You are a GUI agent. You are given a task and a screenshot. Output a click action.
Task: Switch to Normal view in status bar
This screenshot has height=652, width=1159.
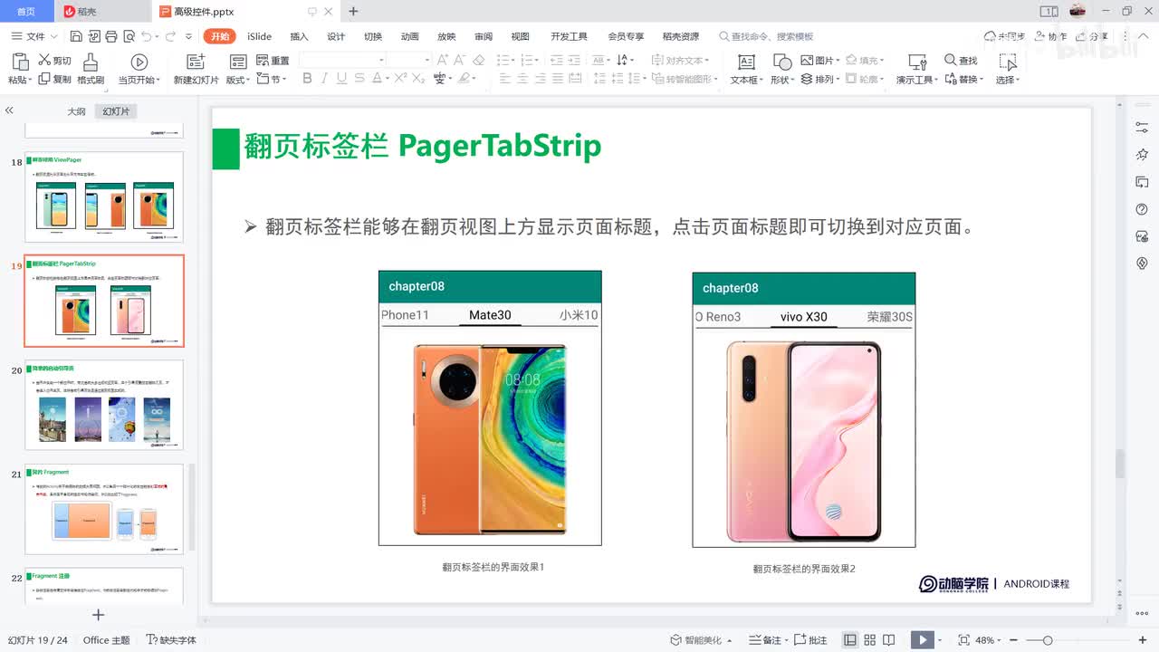(x=849, y=640)
